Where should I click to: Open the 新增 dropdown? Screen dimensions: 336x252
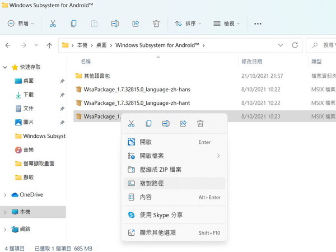(x=21, y=24)
